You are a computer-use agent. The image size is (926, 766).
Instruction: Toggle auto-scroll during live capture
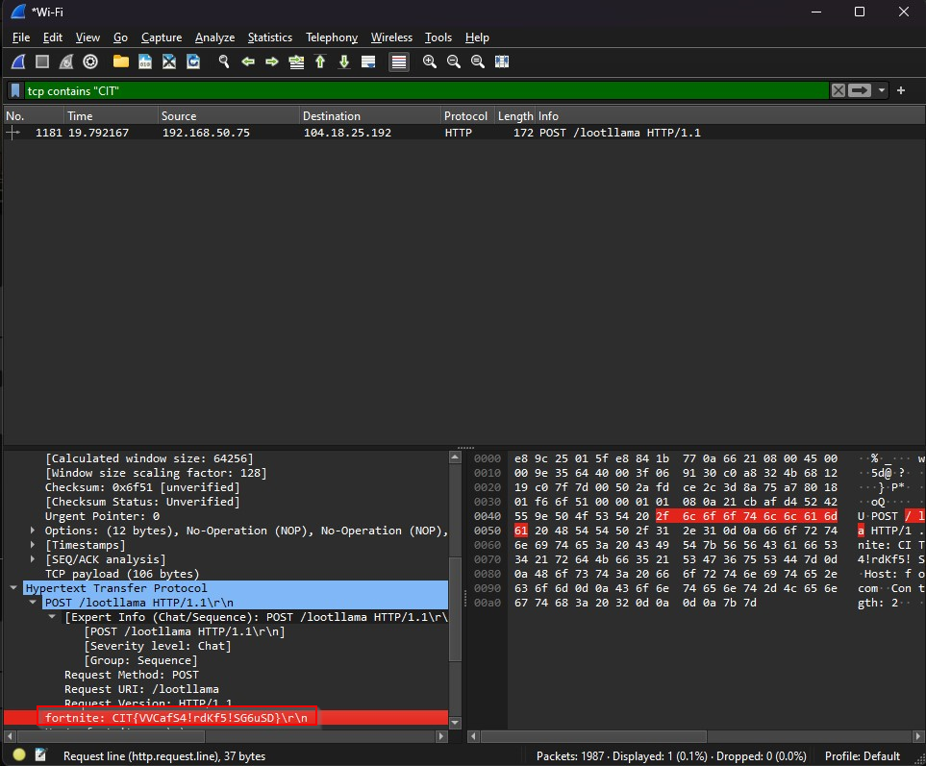tap(368, 62)
